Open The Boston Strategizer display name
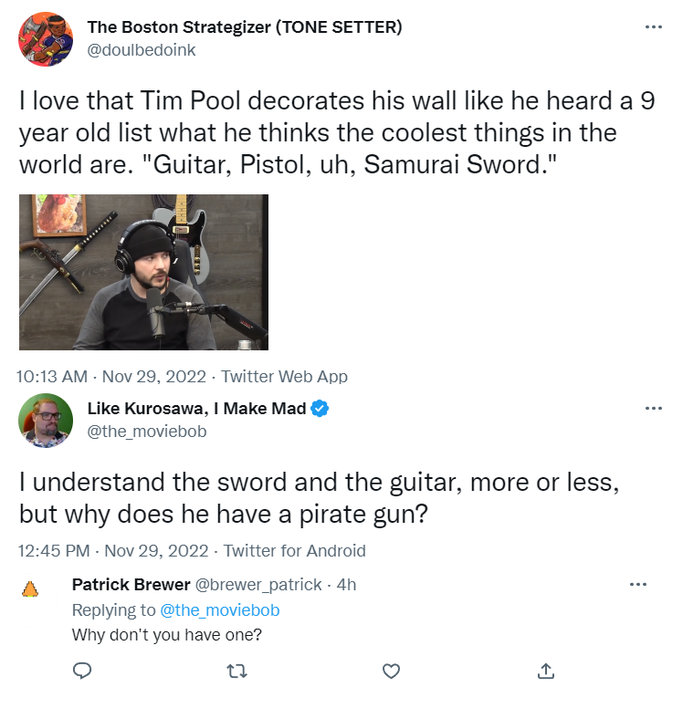The image size is (683, 708). click(x=244, y=27)
